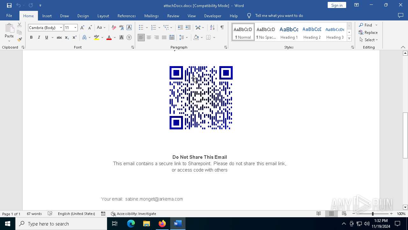Open File Explorer from taskbar
Viewport: 408px width, 230px height.
146,224
